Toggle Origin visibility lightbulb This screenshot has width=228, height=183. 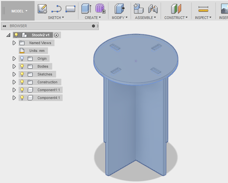[x=22, y=58]
